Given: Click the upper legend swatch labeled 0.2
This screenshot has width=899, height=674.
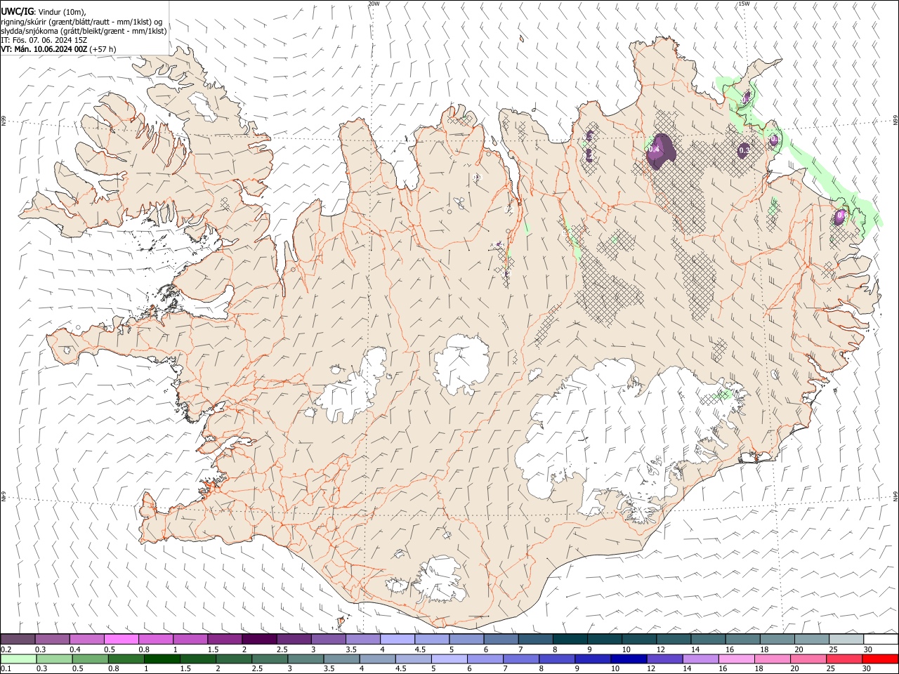Looking at the screenshot, I should [x=18, y=639].
